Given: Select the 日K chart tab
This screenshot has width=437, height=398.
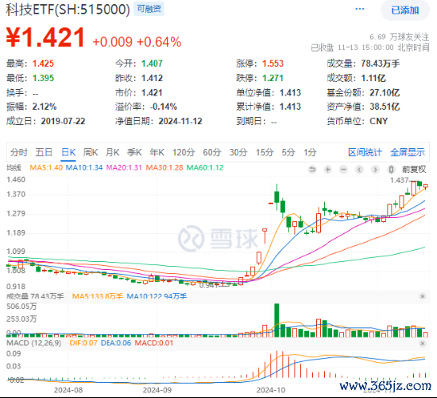Looking at the screenshot, I should point(68,153).
